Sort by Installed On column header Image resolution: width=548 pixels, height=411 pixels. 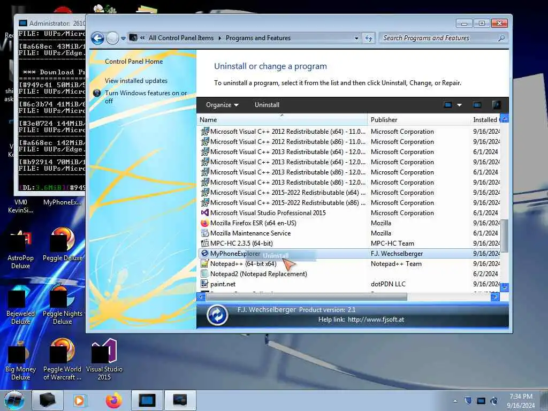(x=485, y=120)
